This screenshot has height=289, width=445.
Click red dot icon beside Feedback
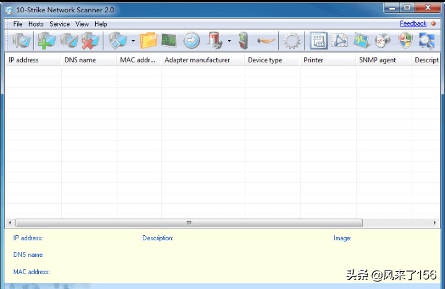433,23
